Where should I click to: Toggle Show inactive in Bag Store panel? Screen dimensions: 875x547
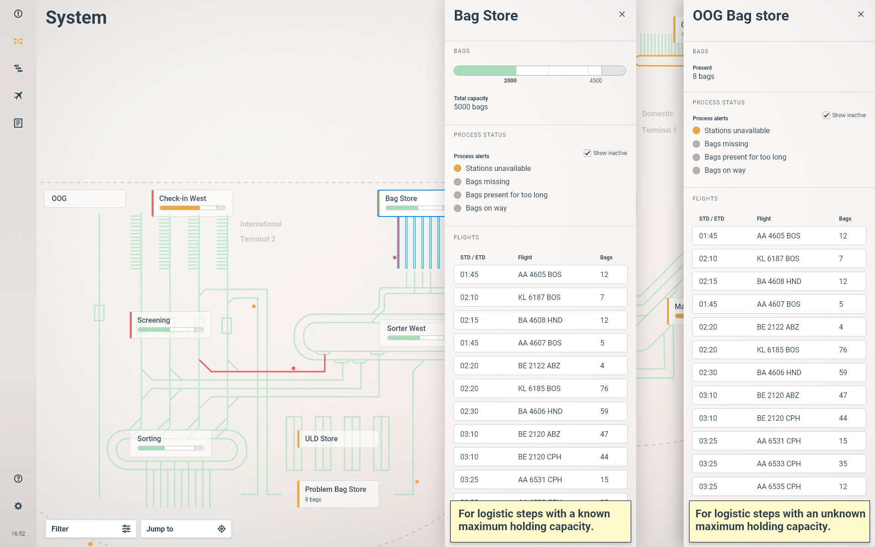(x=587, y=153)
